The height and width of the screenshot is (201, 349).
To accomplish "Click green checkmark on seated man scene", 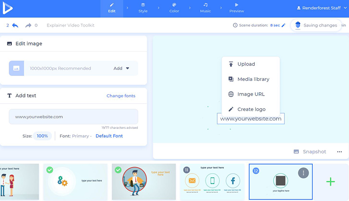I will [x=118, y=170].
